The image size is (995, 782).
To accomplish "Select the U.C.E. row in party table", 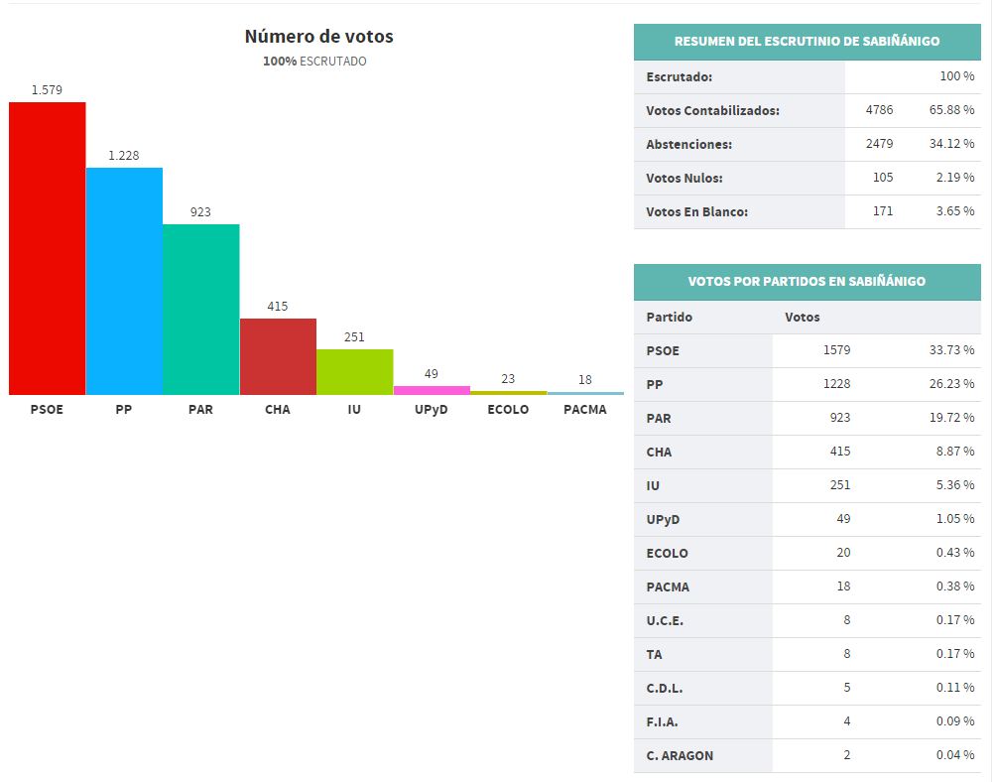I will (807, 620).
